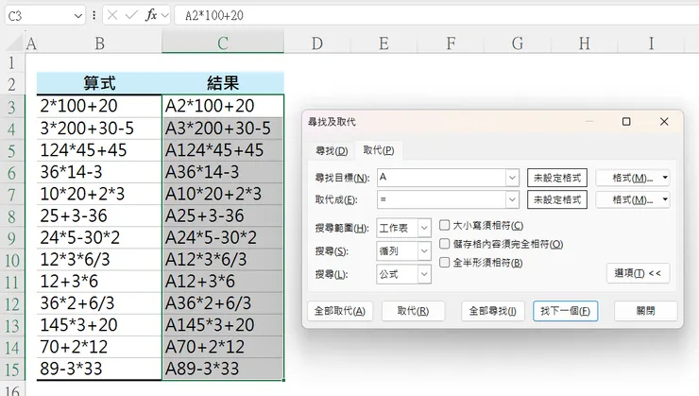Click the 關閉 button
The image size is (699, 396).
pyautogui.click(x=645, y=311)
